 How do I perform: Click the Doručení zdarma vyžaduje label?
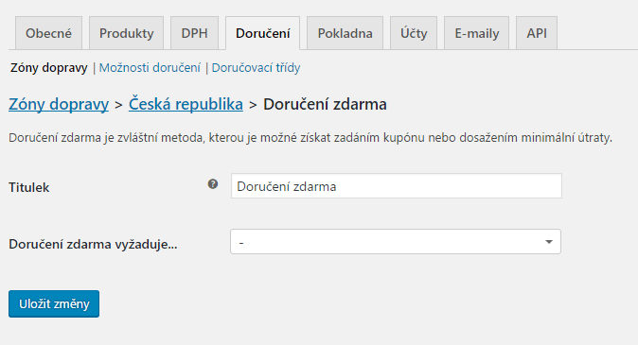(x=93, y=244)
